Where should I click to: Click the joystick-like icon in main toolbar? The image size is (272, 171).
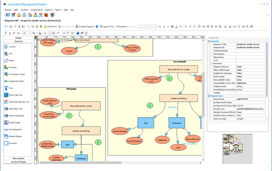[x=19, y=15]
